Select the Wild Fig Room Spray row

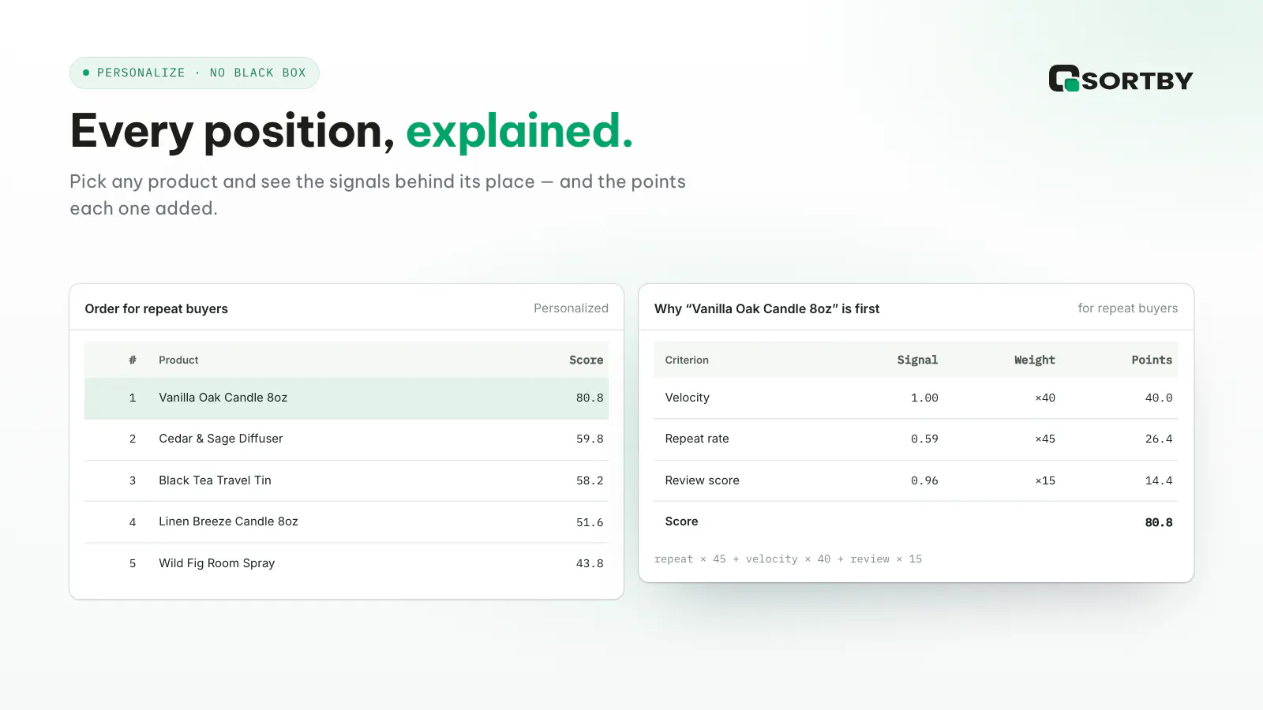coord(347,563)
